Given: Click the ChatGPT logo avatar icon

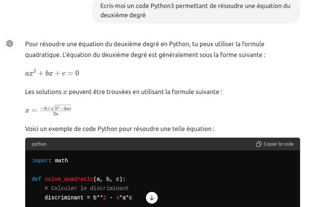Looking at the screenshot, I should [9, 44].
